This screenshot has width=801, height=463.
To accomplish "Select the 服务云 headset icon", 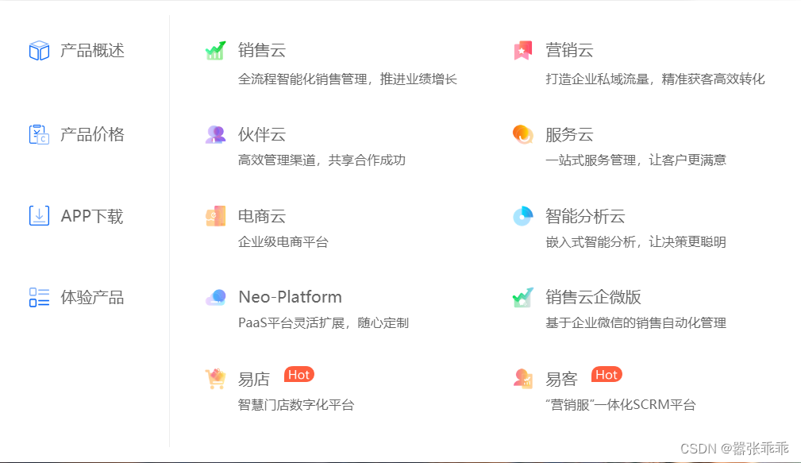I will [523, 133].
